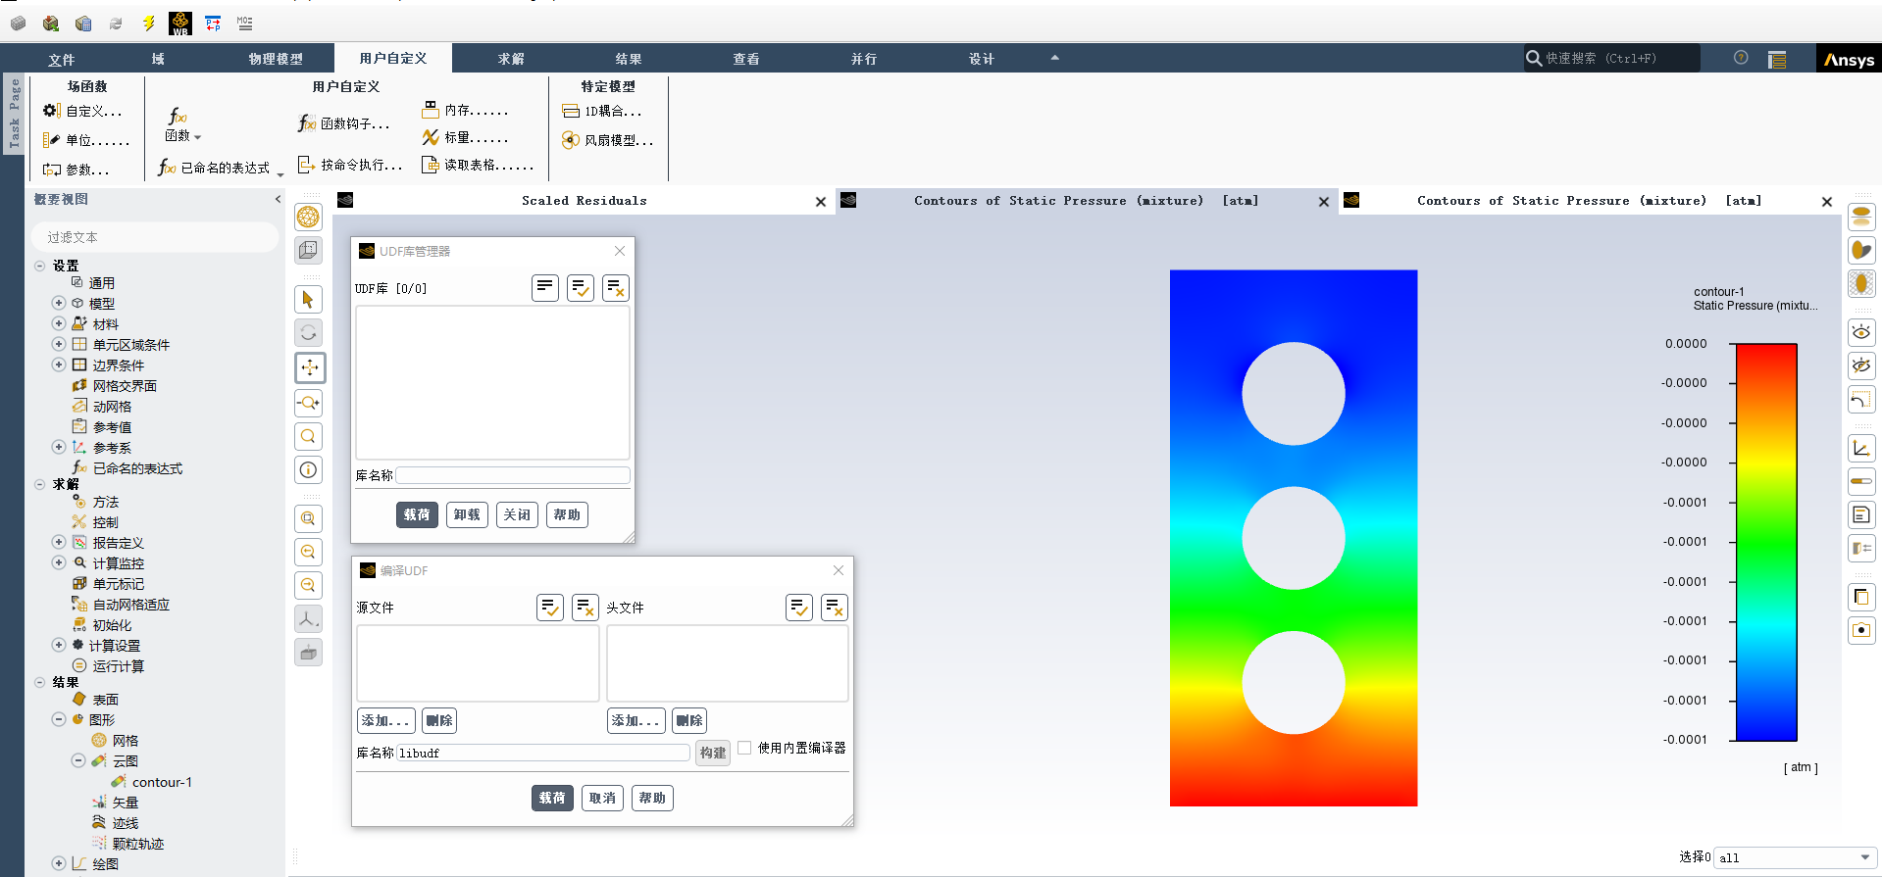
Task: Switch to the 并行 tab
Action: (864, 59)
